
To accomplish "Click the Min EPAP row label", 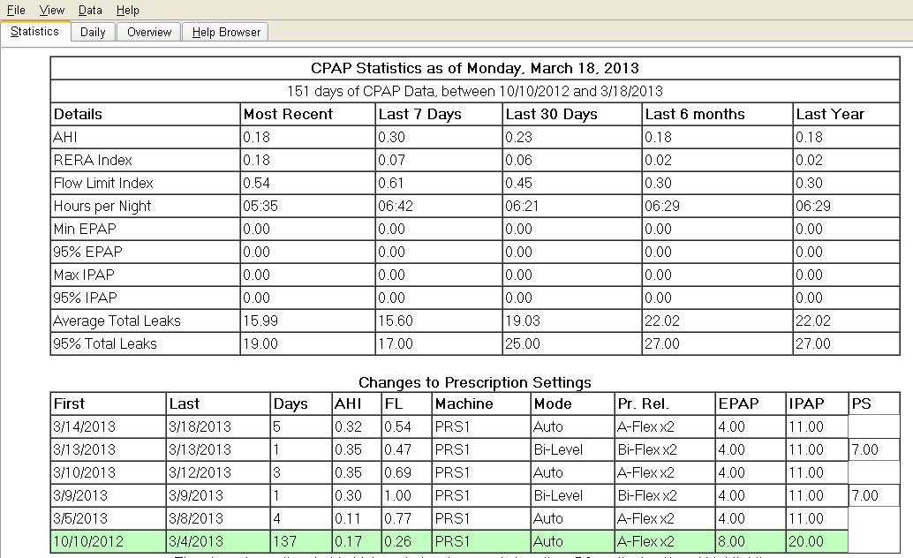I will (85, 229).
